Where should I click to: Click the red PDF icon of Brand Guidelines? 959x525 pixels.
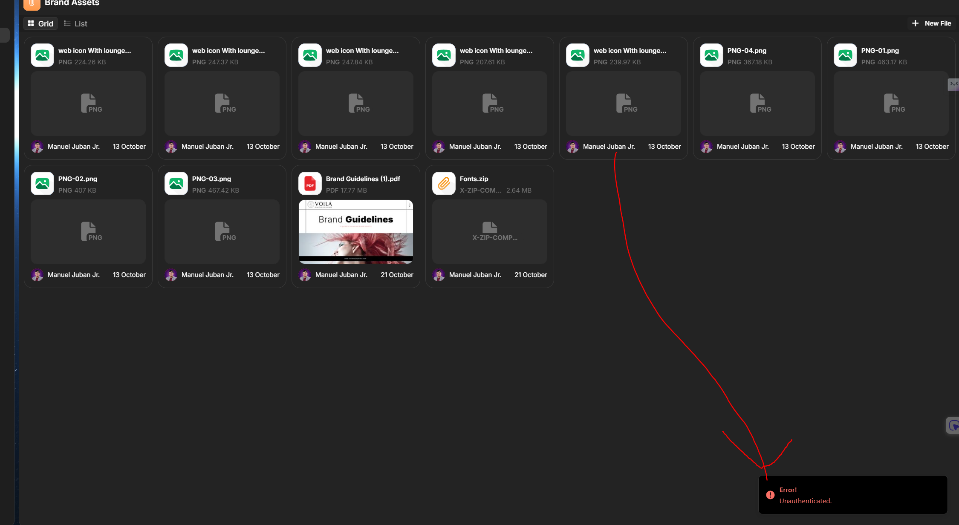point(310,184)
